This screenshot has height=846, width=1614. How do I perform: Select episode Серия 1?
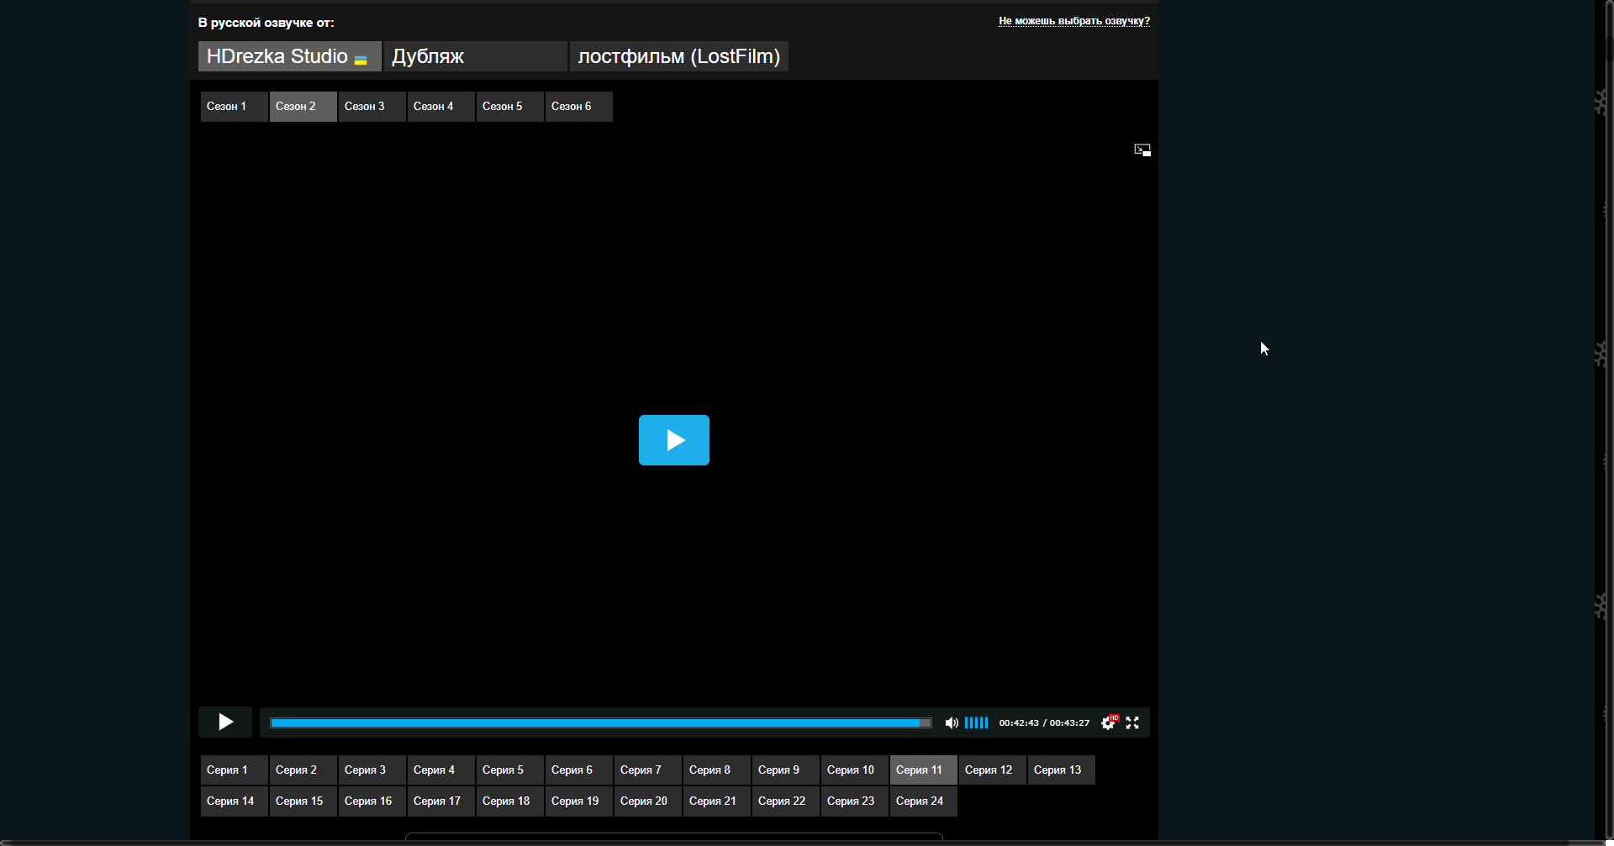[x=233, y=770]
